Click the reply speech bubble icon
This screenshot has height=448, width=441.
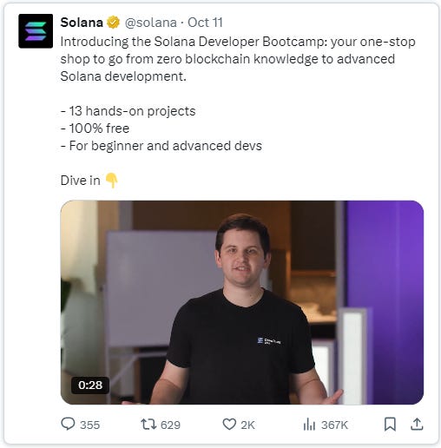(x=68, y=424)
